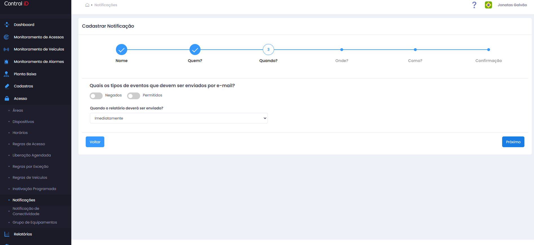Click the completed Nome step checkmark
The width and height of the screenshot is (534, 245).
pyautogui.click(x=122, y=50)
